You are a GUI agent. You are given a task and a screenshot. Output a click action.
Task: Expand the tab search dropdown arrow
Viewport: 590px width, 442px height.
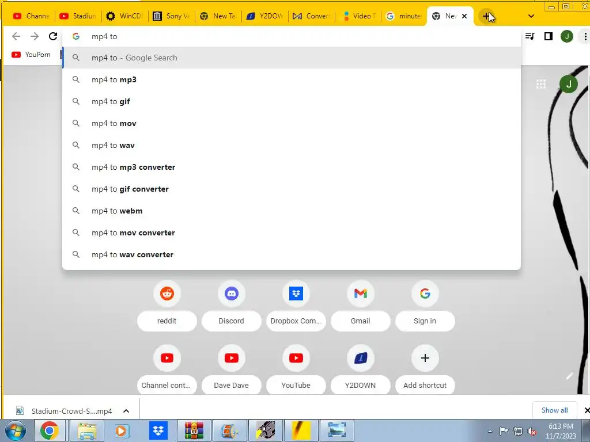coord(531,16)
